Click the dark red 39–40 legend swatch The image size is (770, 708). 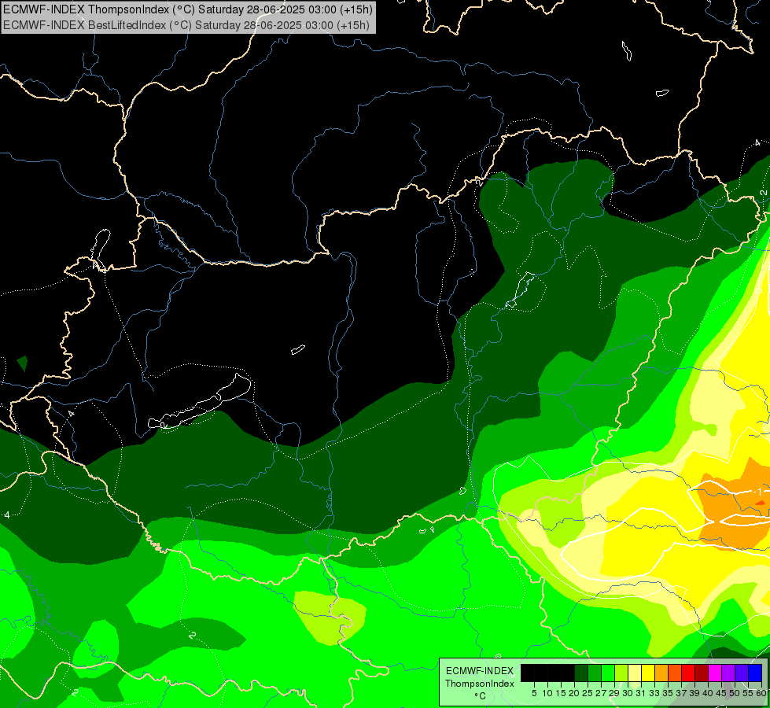[702, 673]
